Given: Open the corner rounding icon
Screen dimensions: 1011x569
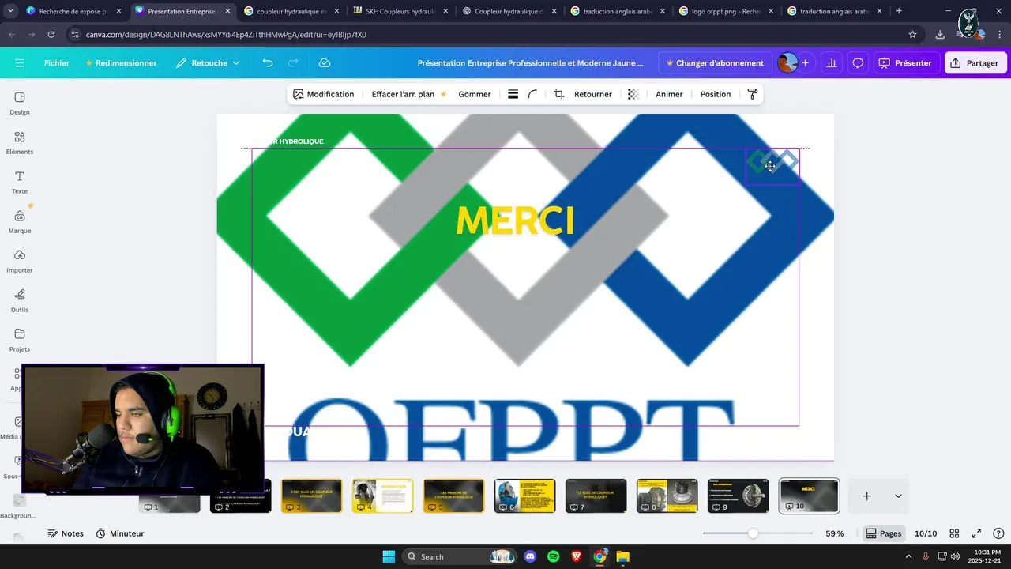Looking at the screenshot, I should [532, 94].
